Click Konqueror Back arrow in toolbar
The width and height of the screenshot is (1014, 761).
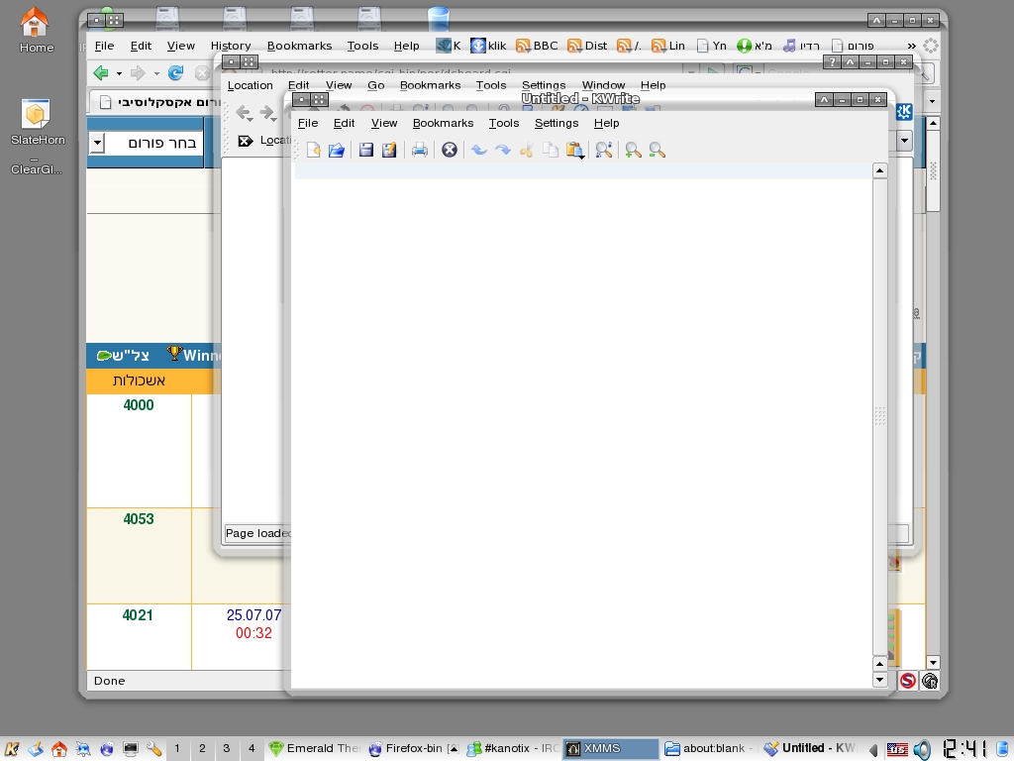(244, 113)
